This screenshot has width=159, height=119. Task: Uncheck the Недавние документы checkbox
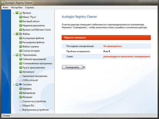click(20, 25)
